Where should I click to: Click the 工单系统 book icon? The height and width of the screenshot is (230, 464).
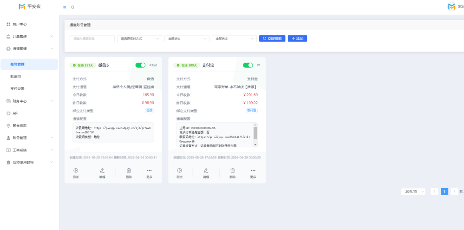point(8,150)
